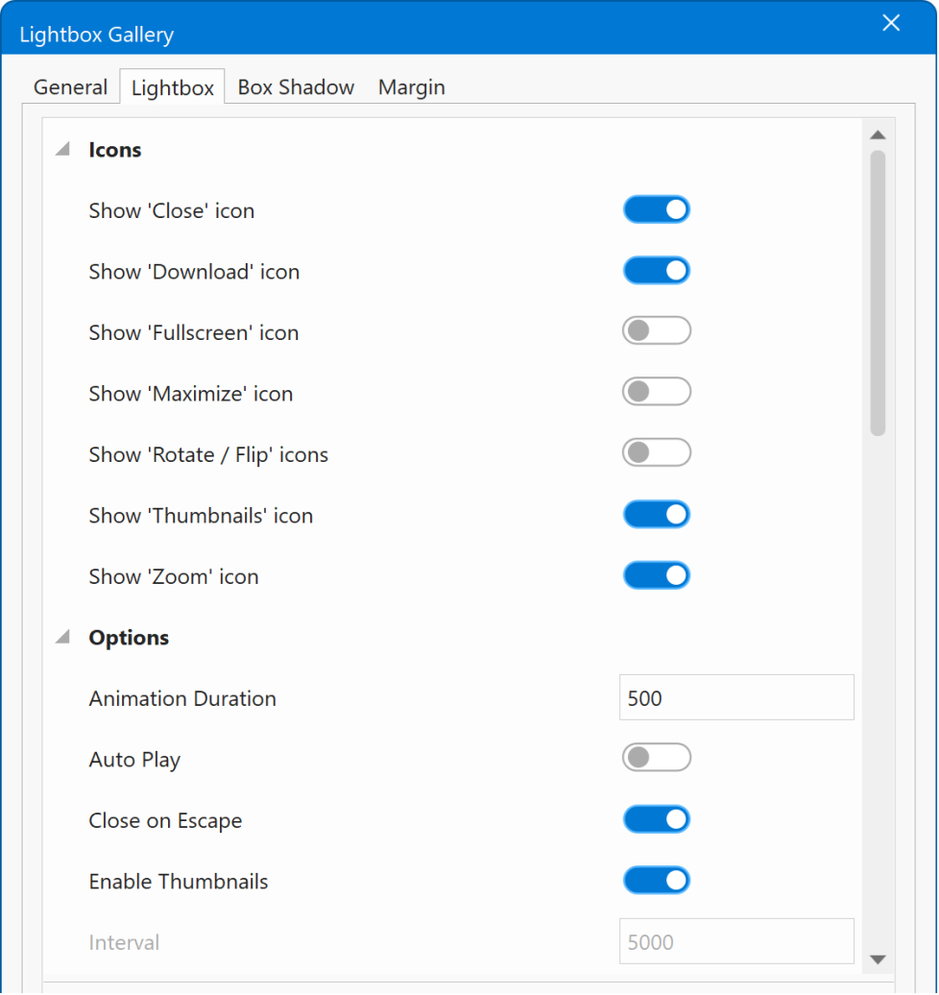Turn off the Enable Thumbnails switch
Screen dimensions: 939x995
(657, 881)
